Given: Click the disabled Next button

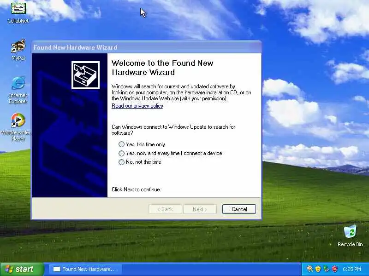Looking at the screenshot, I should tap(200, 209).
